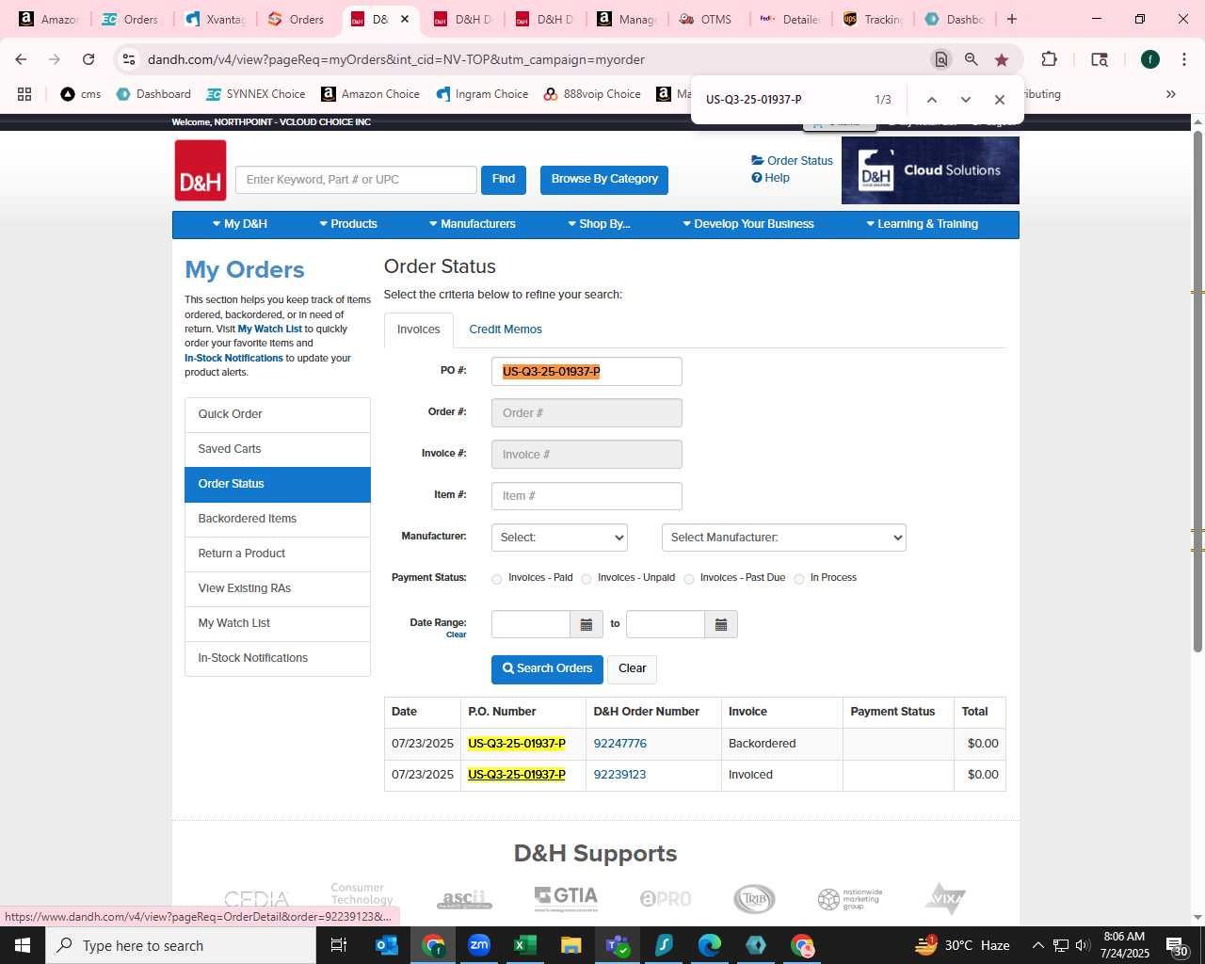This screenshot has width=1205, height=964.
Task: Open Select Manufacturer dropdown
Action: click(x=783, y=538)
